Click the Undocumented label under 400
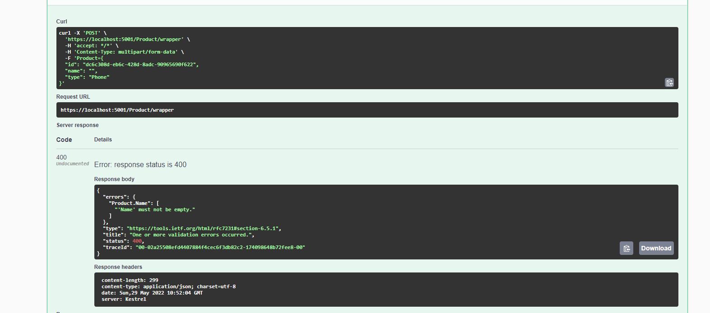Image resolution: width=710 pixels, height=313 pixels. (73, 164)
